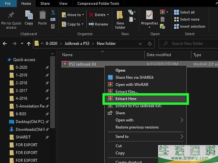Click Jailbreak a PS3 breadcrumb

[x=77, y=44]
